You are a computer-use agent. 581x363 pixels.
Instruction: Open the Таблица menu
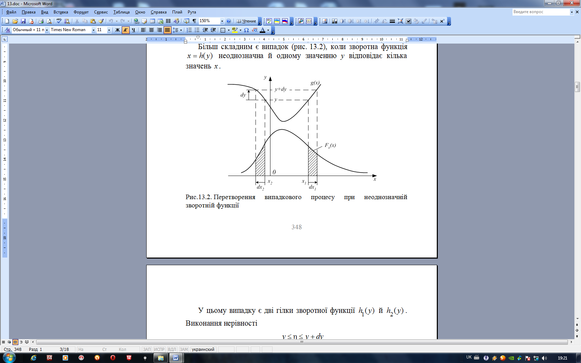(x=121, y=12)
